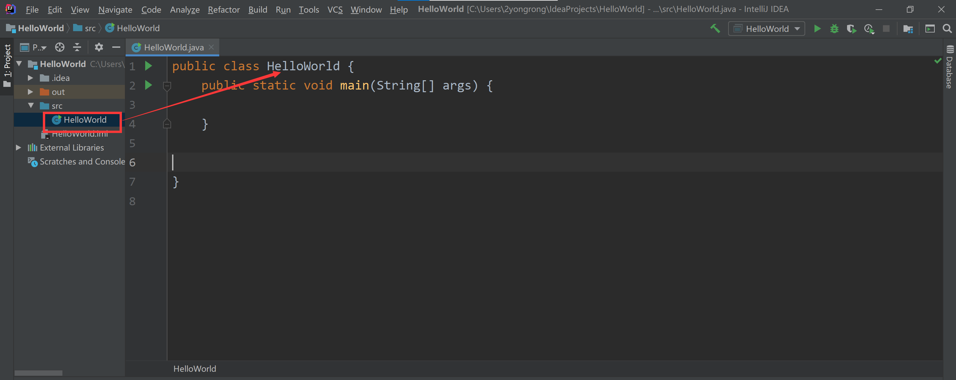Open Project panel settings gear menu
Image resolution: width=956 pixels, height=380 pixels.
98,47
